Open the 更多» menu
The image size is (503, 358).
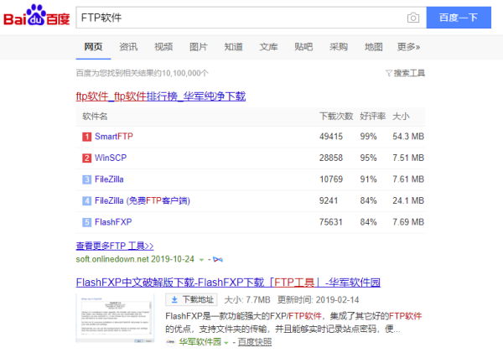[408, 47]
